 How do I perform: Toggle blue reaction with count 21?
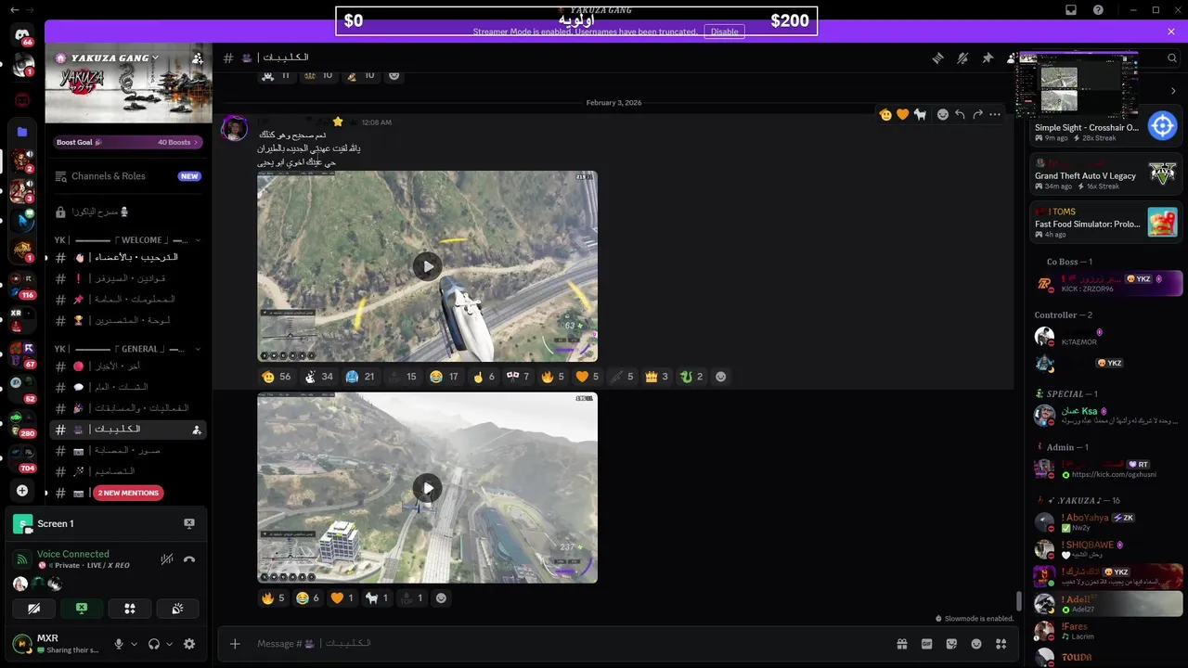[x=361, y=377]
